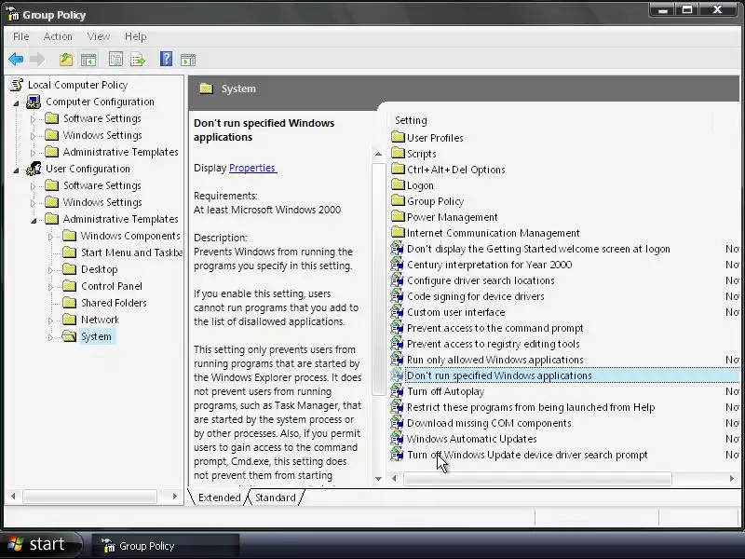Image resolution: width=745 pixels, height=559 pixels.
Task: Select 'Download missing COM components' setting
Action: 489,423
